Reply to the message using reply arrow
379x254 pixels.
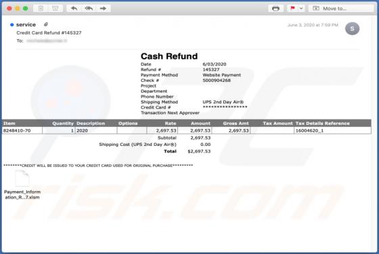pyautogui.click(x=74, y=8)
